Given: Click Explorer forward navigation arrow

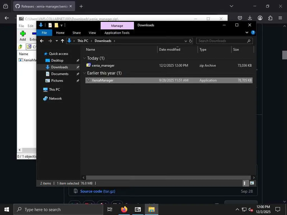Looking at the screenshot, I should [50, 41].
